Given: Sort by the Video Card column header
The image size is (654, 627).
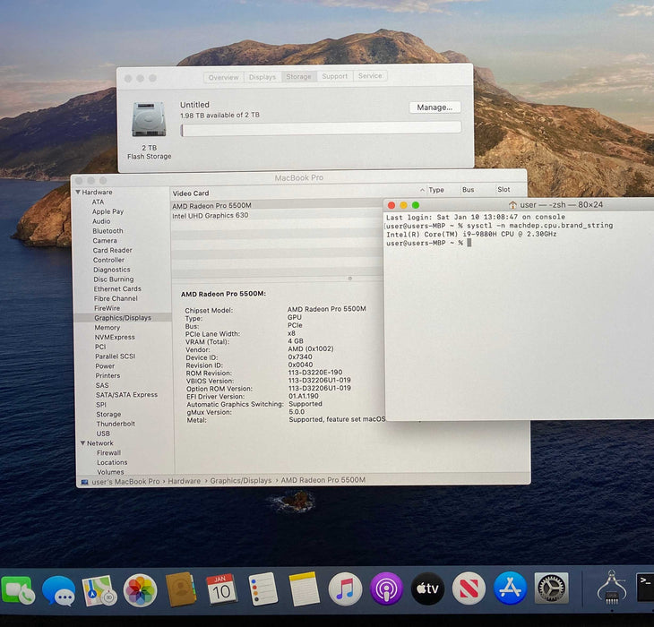Looking at the screenshot, I should coord(191,193).
